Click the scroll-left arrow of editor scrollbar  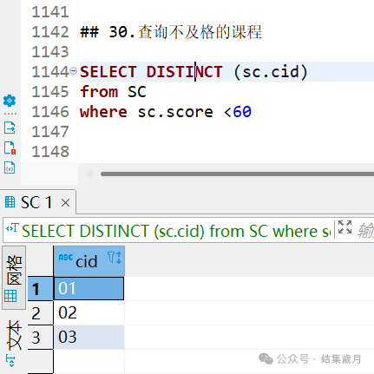coord(89,174)
